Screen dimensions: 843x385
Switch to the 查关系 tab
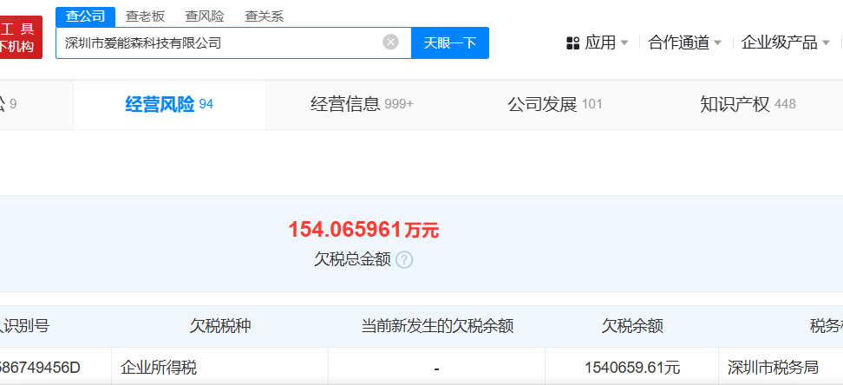click(264, 16)
